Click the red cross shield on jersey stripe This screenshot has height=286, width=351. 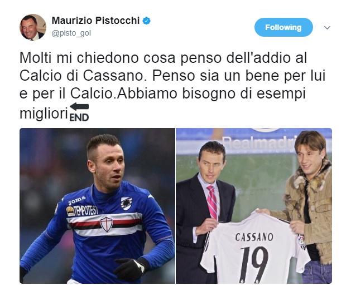click(x=107, y=224)
